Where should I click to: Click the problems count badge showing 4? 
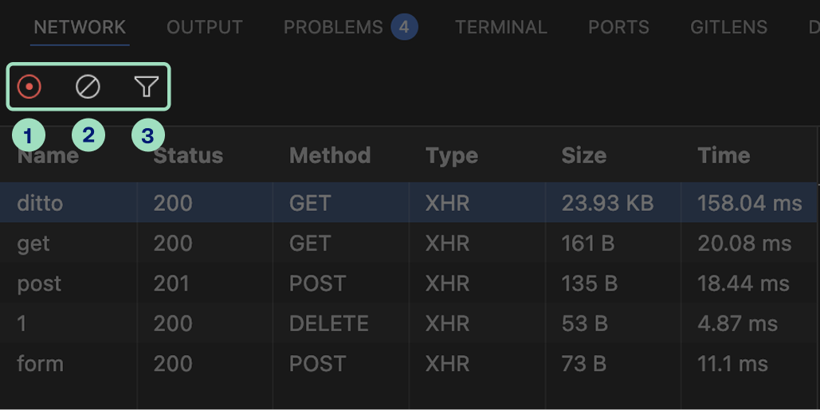click(x=404, y=27)
